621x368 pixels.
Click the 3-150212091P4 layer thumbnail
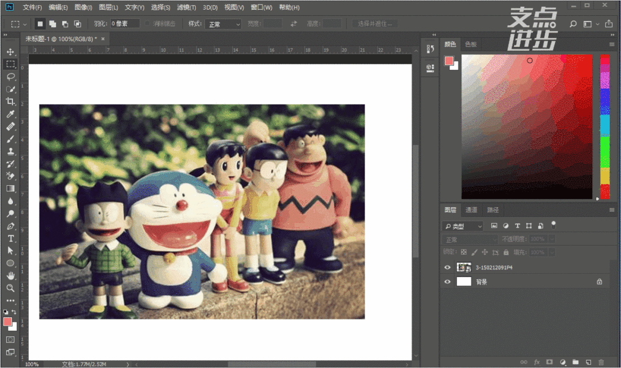(463, 268)
